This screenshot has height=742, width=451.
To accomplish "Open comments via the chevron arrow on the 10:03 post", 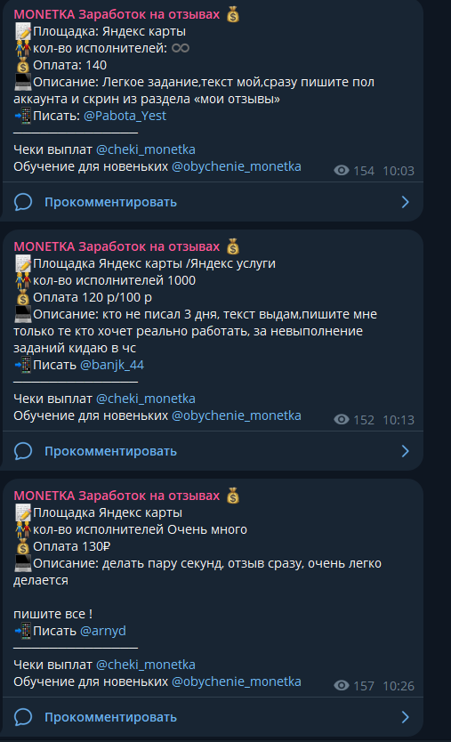I will click(405, 202).
